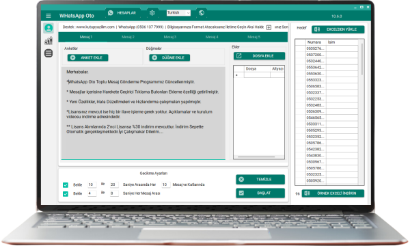
Task: Click the Altyazı column header
Action: click(277, 69)
